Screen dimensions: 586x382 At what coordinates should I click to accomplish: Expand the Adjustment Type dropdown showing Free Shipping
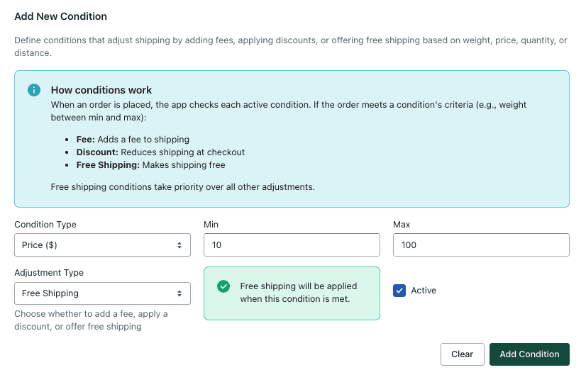point(102,293)
